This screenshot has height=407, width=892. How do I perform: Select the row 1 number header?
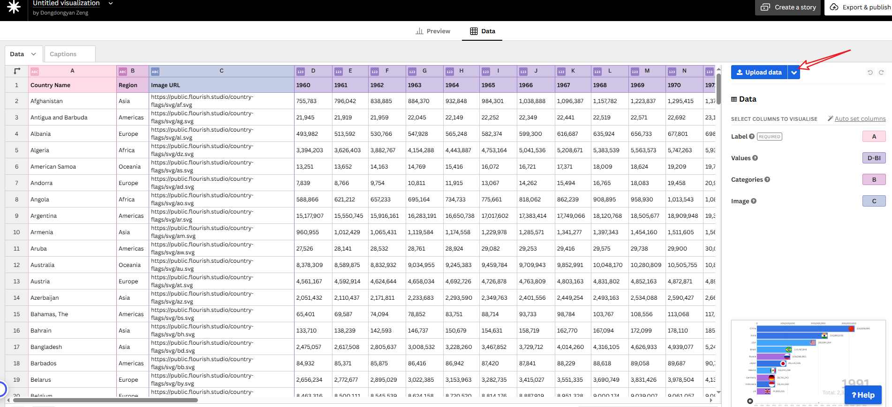pyautogui.click(x=16, y=85)
